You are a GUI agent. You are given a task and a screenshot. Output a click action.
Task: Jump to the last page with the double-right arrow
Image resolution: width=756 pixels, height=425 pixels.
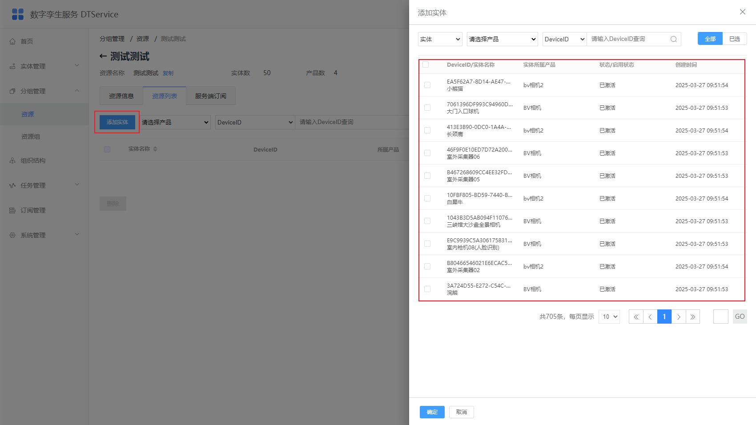[x=693, y=317]
